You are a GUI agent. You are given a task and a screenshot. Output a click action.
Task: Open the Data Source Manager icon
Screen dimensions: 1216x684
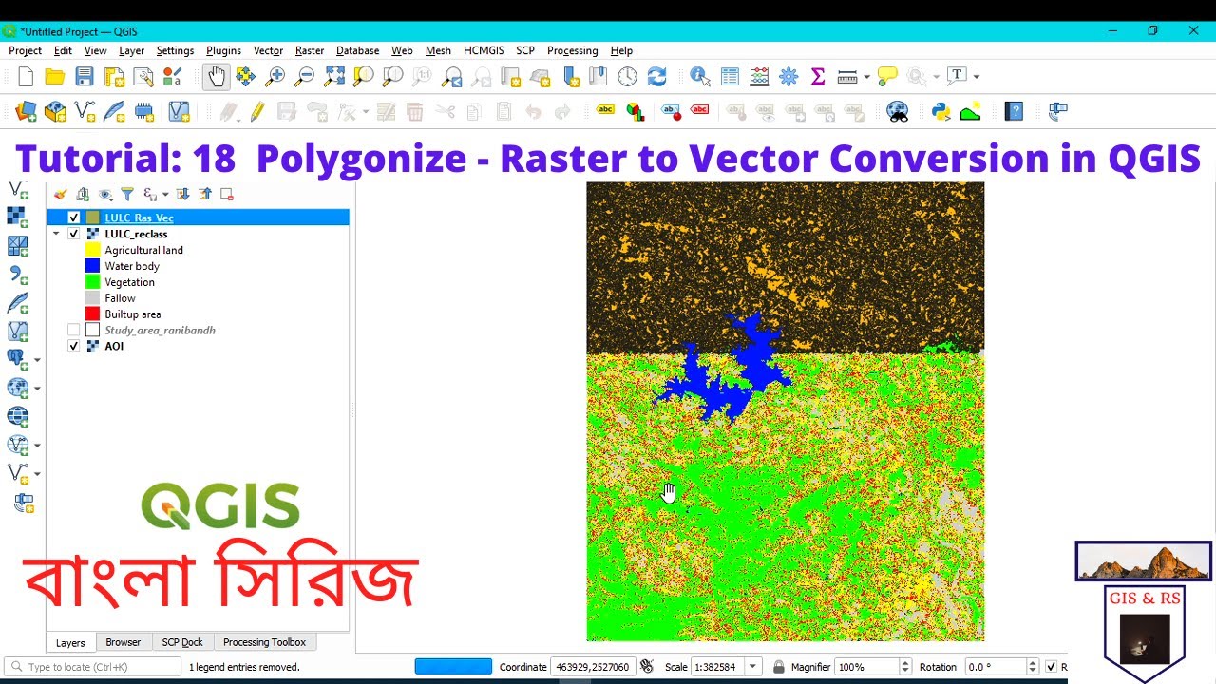click(x=26, y=112)
